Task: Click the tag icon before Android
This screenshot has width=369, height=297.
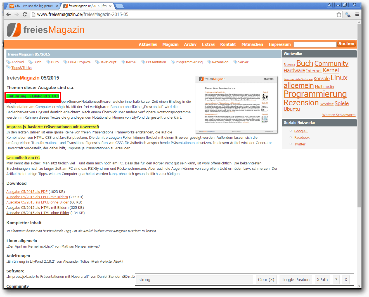Action: tap(9, 62)
